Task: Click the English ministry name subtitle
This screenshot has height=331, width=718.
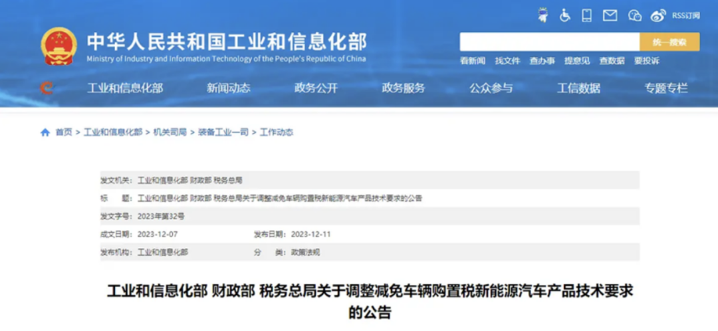Action: [x=226, y=58]
